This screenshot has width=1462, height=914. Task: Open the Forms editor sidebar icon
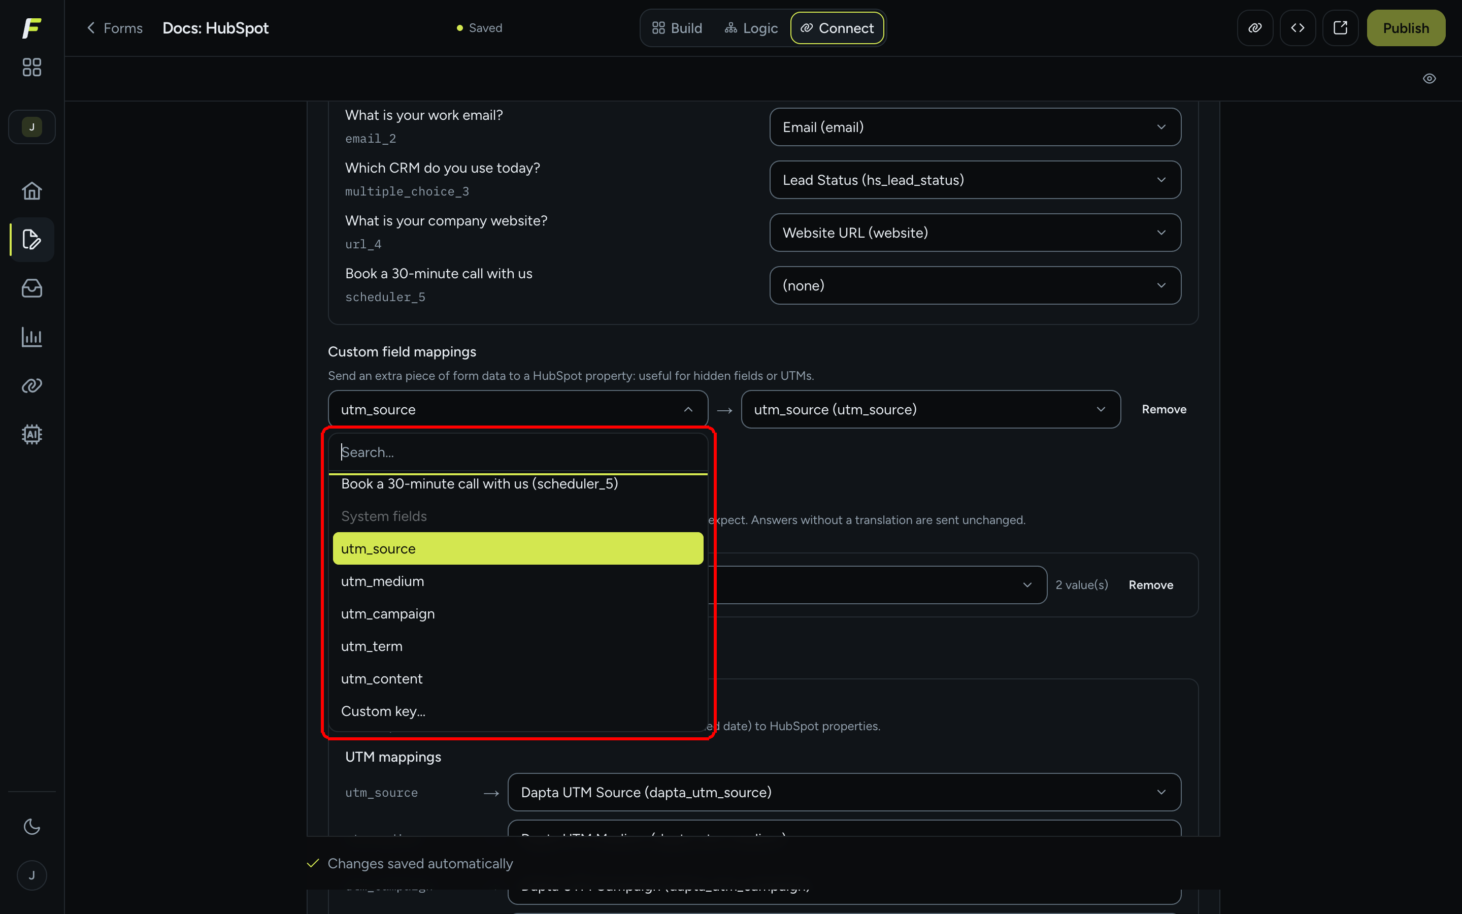[x=31, y=239]
